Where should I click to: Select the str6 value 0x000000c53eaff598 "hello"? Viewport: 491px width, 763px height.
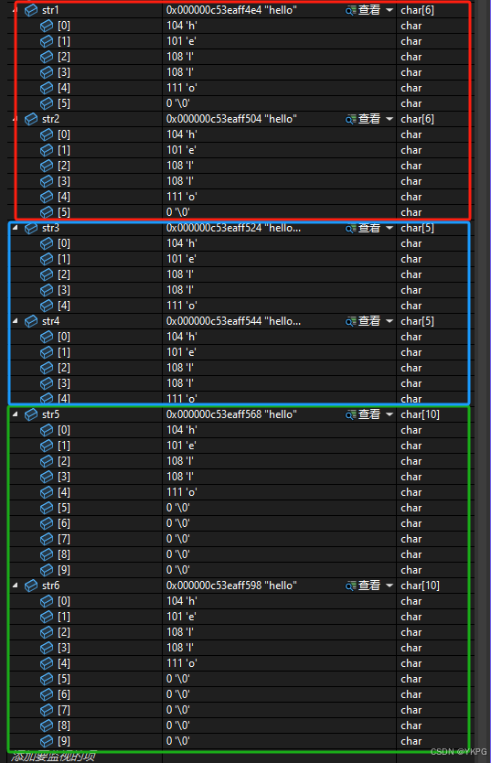pos(231,586)
